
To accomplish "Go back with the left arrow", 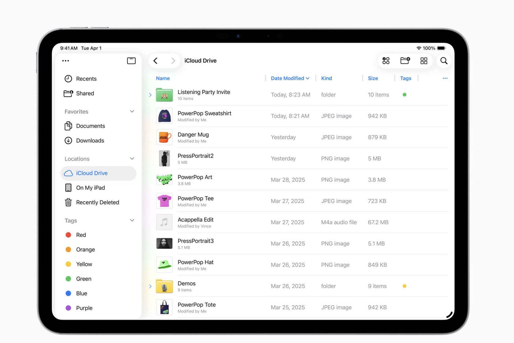I will (x=156, y=61).
